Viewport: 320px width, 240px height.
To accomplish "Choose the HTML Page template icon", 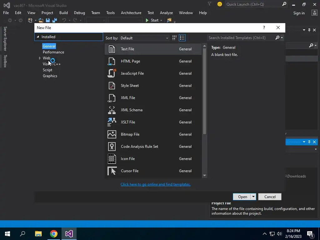I will click(112, 61).
